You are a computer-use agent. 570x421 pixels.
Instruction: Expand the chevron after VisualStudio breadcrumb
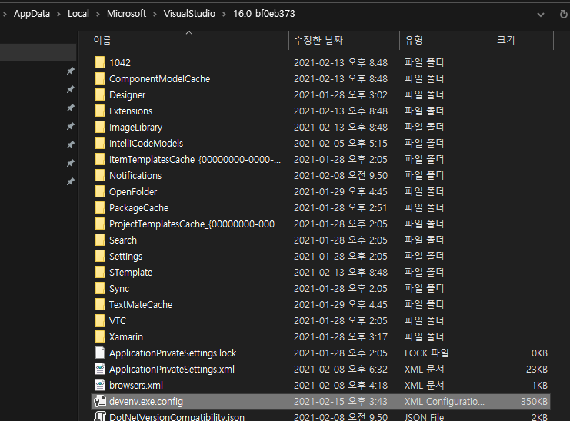point(224,14)
